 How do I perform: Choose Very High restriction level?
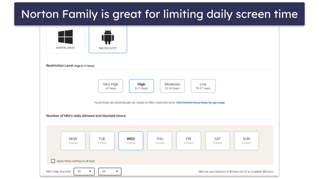click(x=110, y=86)
